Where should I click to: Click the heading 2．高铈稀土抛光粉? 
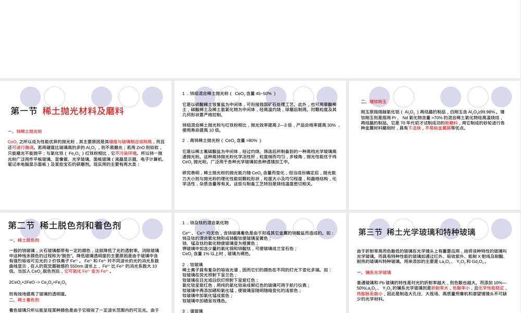[x=221, y=141]
